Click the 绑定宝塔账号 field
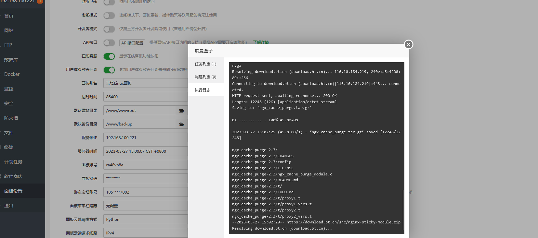The image size is (538, 238). coord(146,192)
